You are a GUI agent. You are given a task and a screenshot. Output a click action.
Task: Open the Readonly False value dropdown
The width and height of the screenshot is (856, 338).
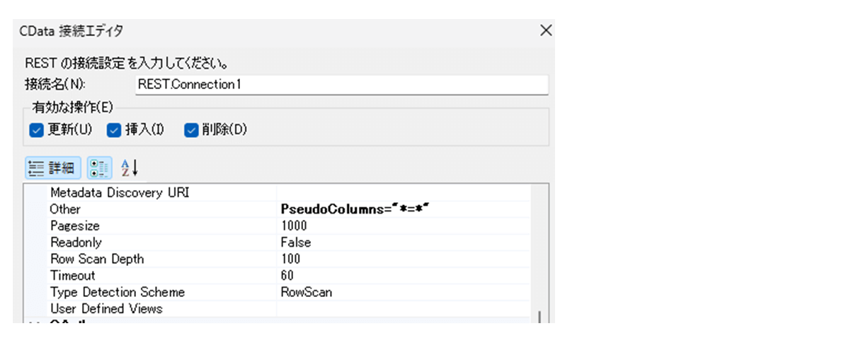coord(404,243)
